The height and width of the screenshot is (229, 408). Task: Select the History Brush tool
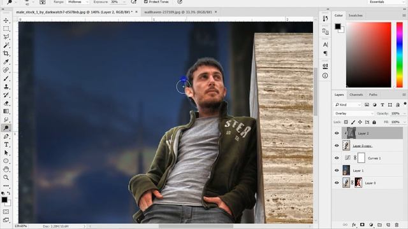click(x=6, y=95)
